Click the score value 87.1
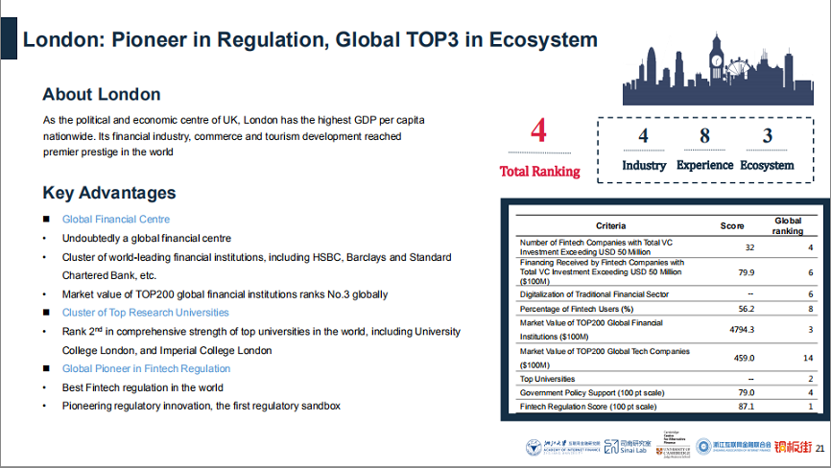The image size is (831, 468). [747, 406]
